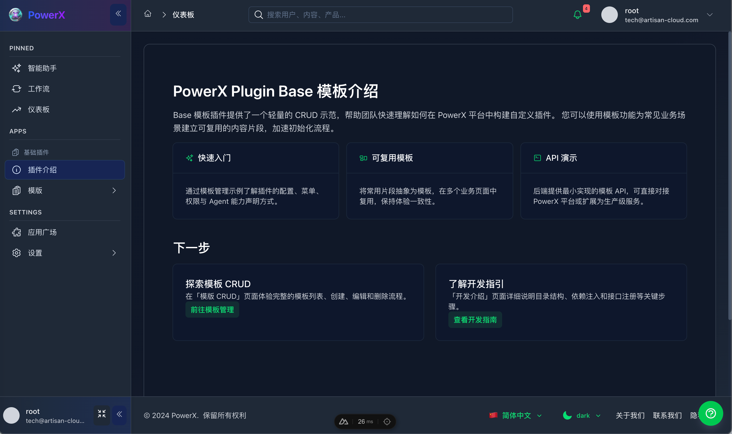This screenshot has width=732, height=434.
Task: Select the 智能助手 sidebar icon
Action: click(x=16, y=68)
